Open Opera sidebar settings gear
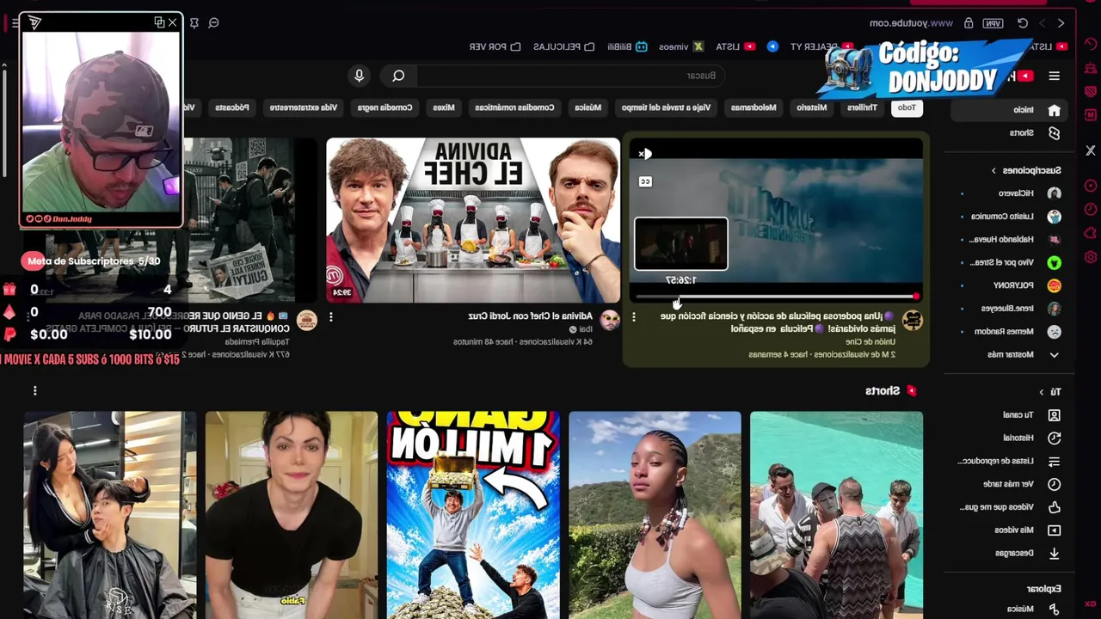 [x=1090, y=257]
